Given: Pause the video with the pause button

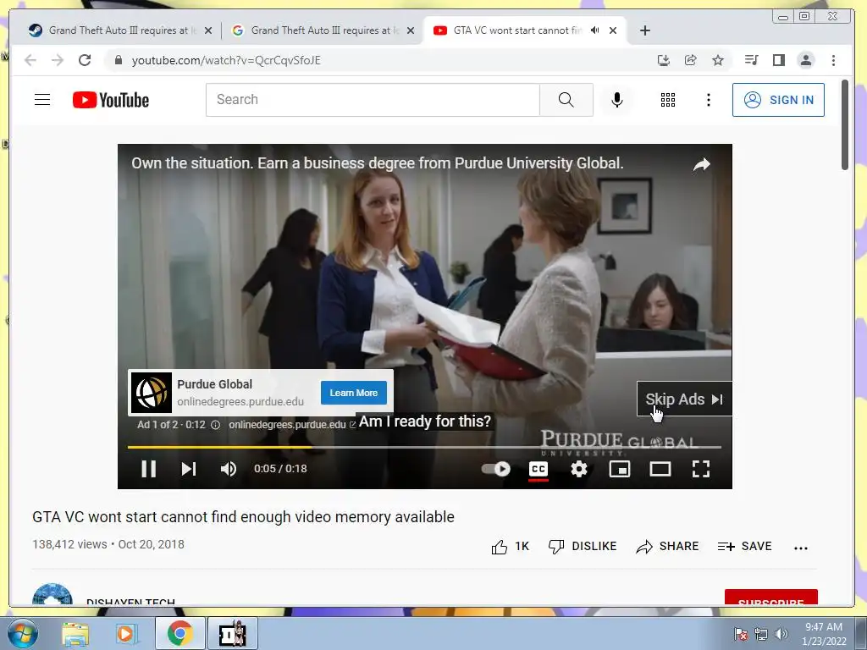Looking at the screenshot, I should point(148,469).
